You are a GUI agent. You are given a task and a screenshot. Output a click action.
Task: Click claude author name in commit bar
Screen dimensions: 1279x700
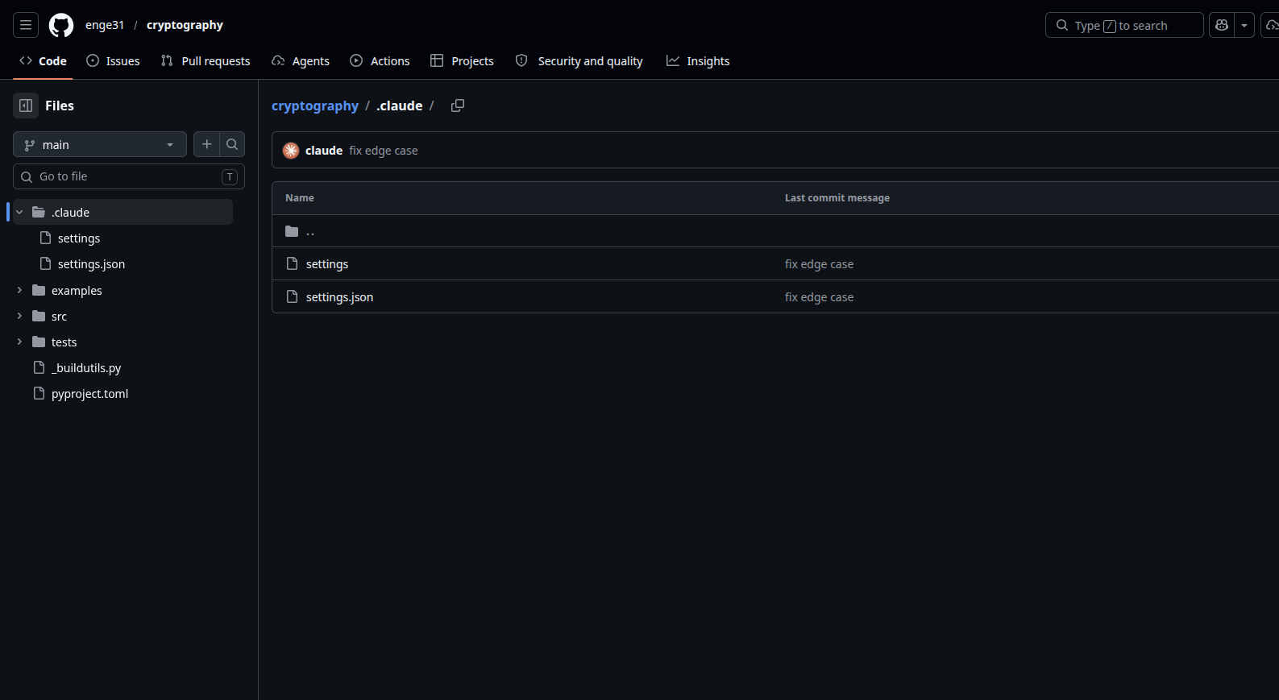click(324, 151)
